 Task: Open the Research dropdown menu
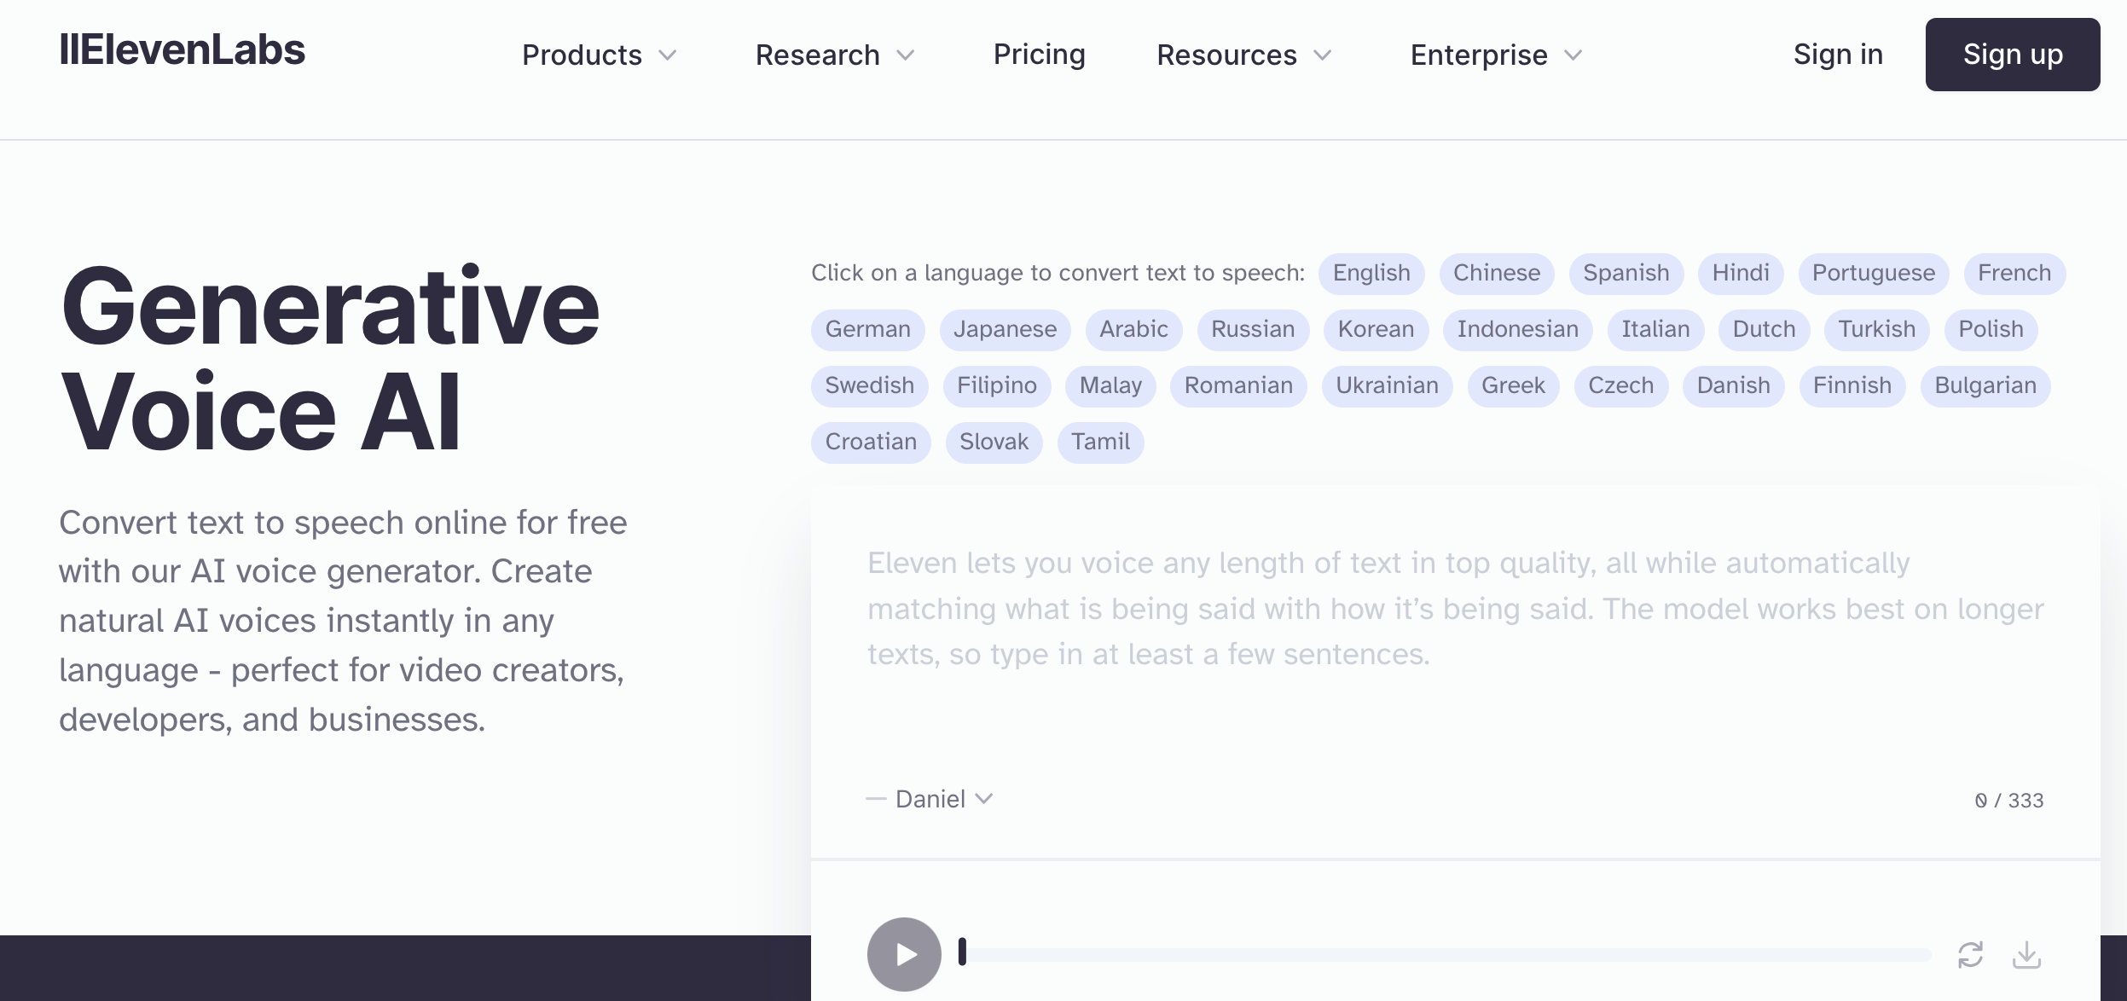tap(834, 55)
